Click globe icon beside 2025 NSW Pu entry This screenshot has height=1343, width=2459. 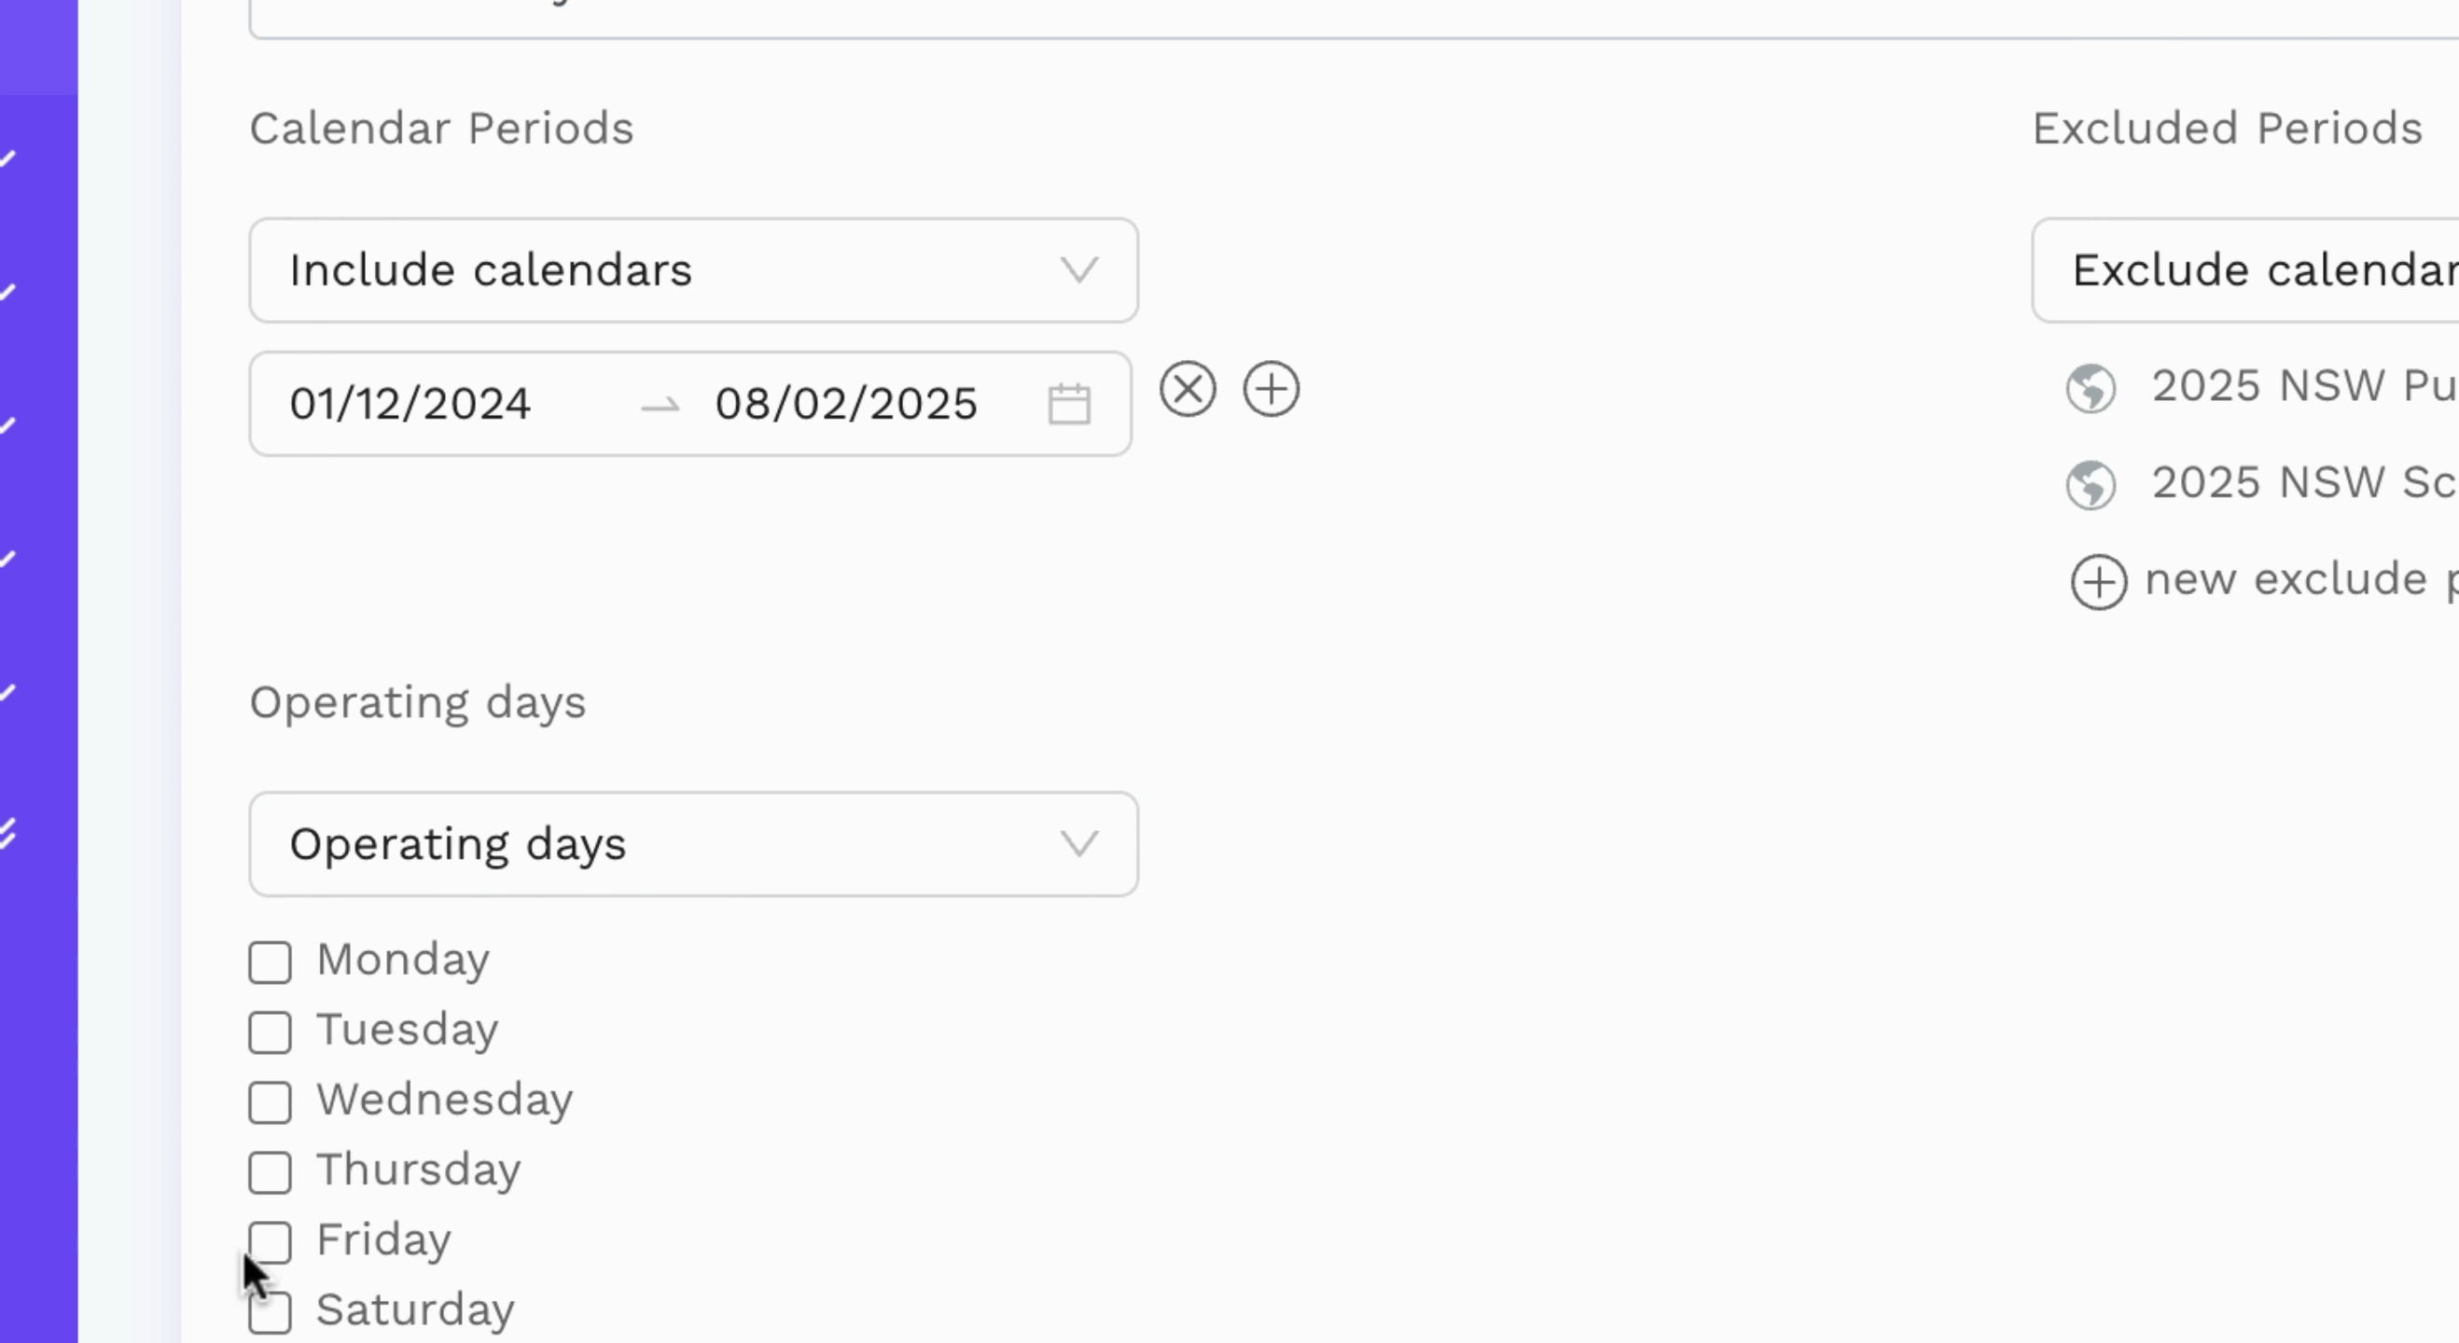tap(2091, 389)
